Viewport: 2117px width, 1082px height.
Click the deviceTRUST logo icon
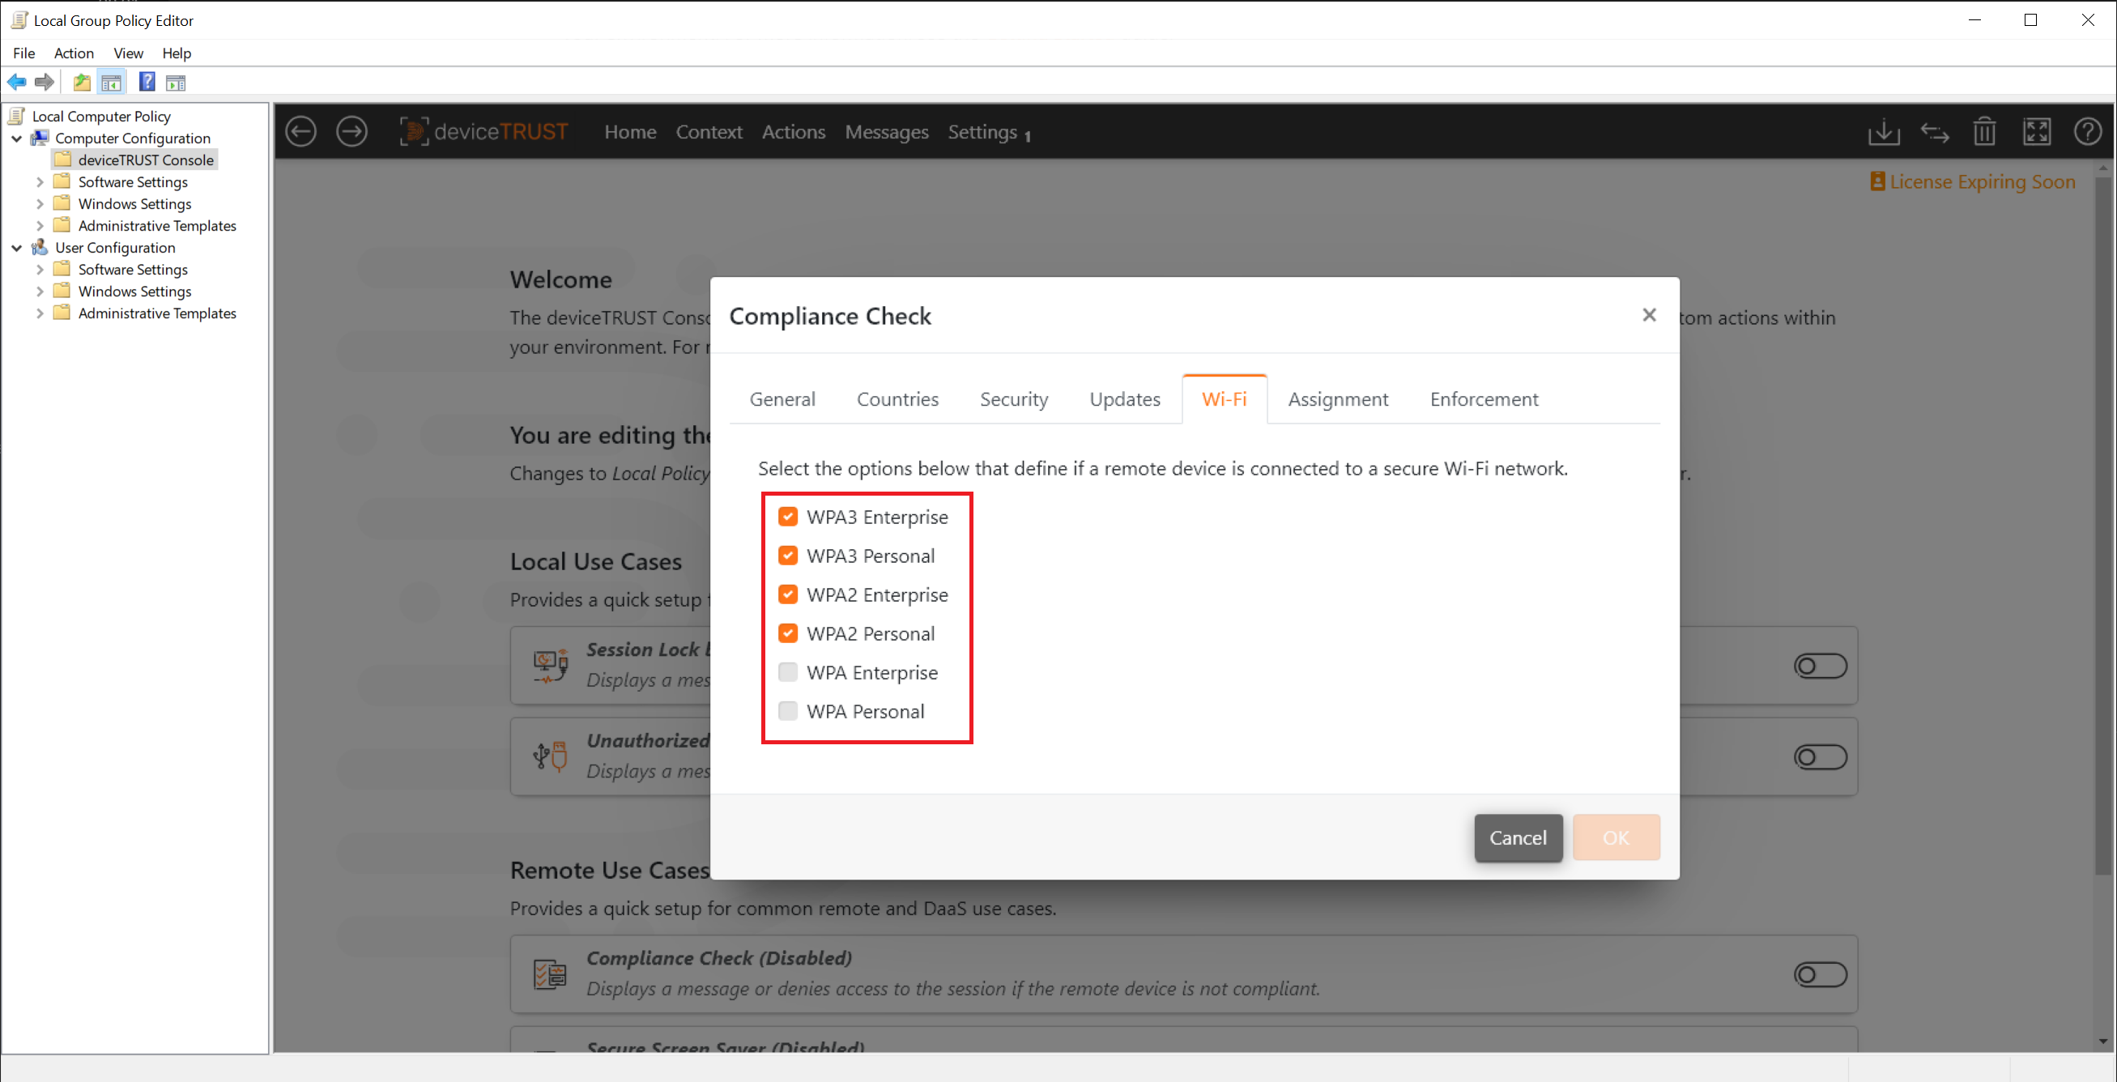tap(414, 131)
